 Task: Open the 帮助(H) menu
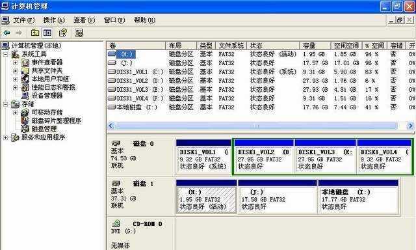144,20
